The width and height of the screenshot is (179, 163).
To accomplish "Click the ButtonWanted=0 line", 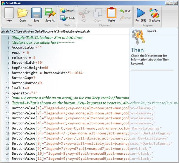I will 27,83.
